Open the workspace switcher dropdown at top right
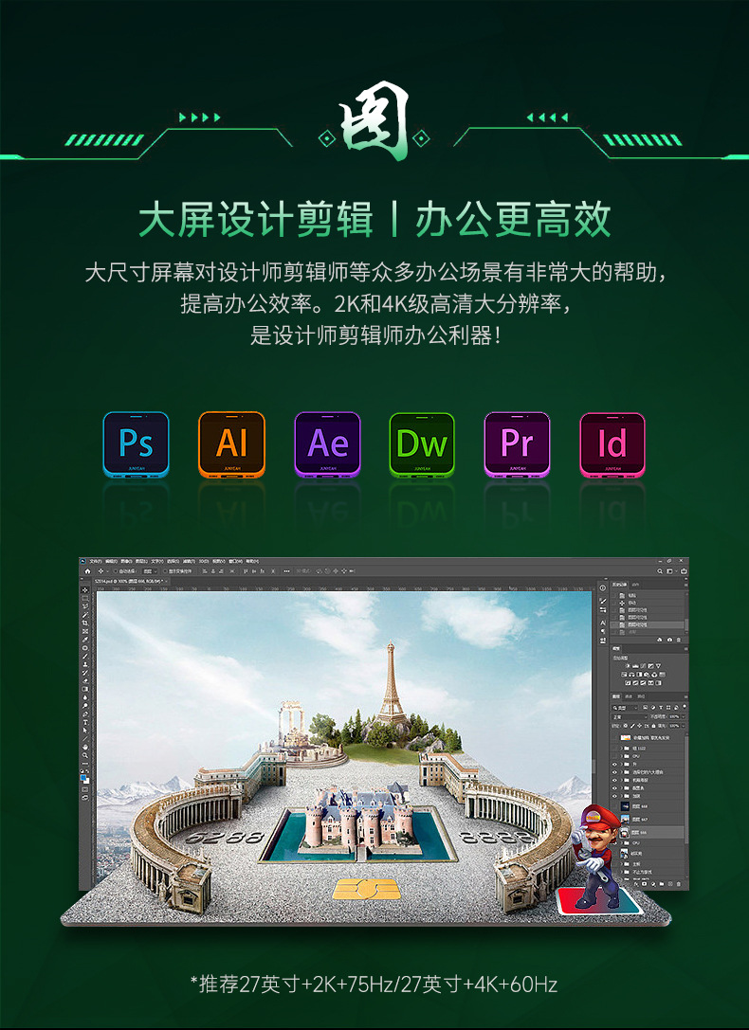 [672, 571]
